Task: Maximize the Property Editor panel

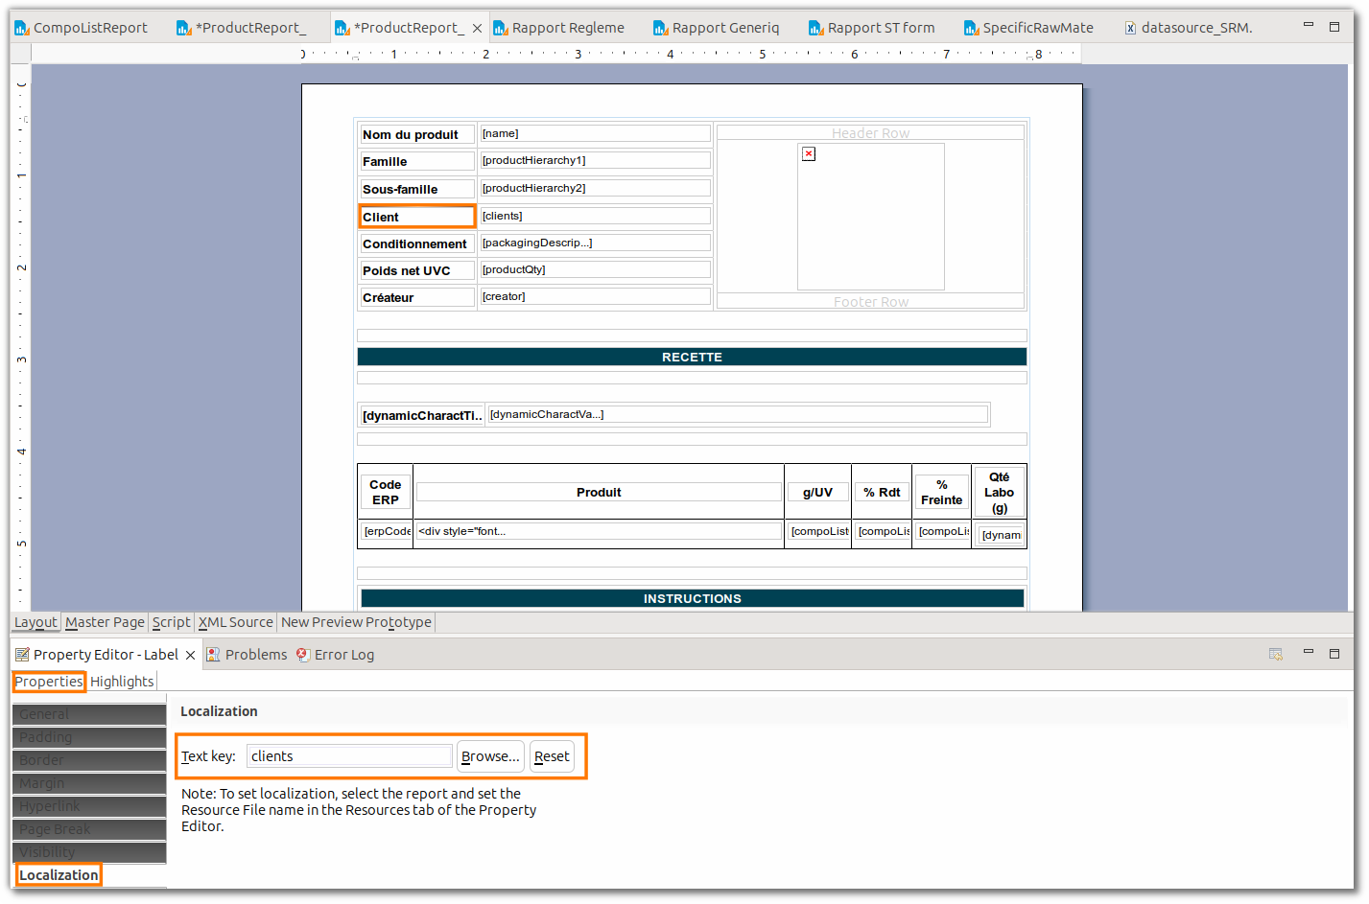Action: [x=1334, y=653]
